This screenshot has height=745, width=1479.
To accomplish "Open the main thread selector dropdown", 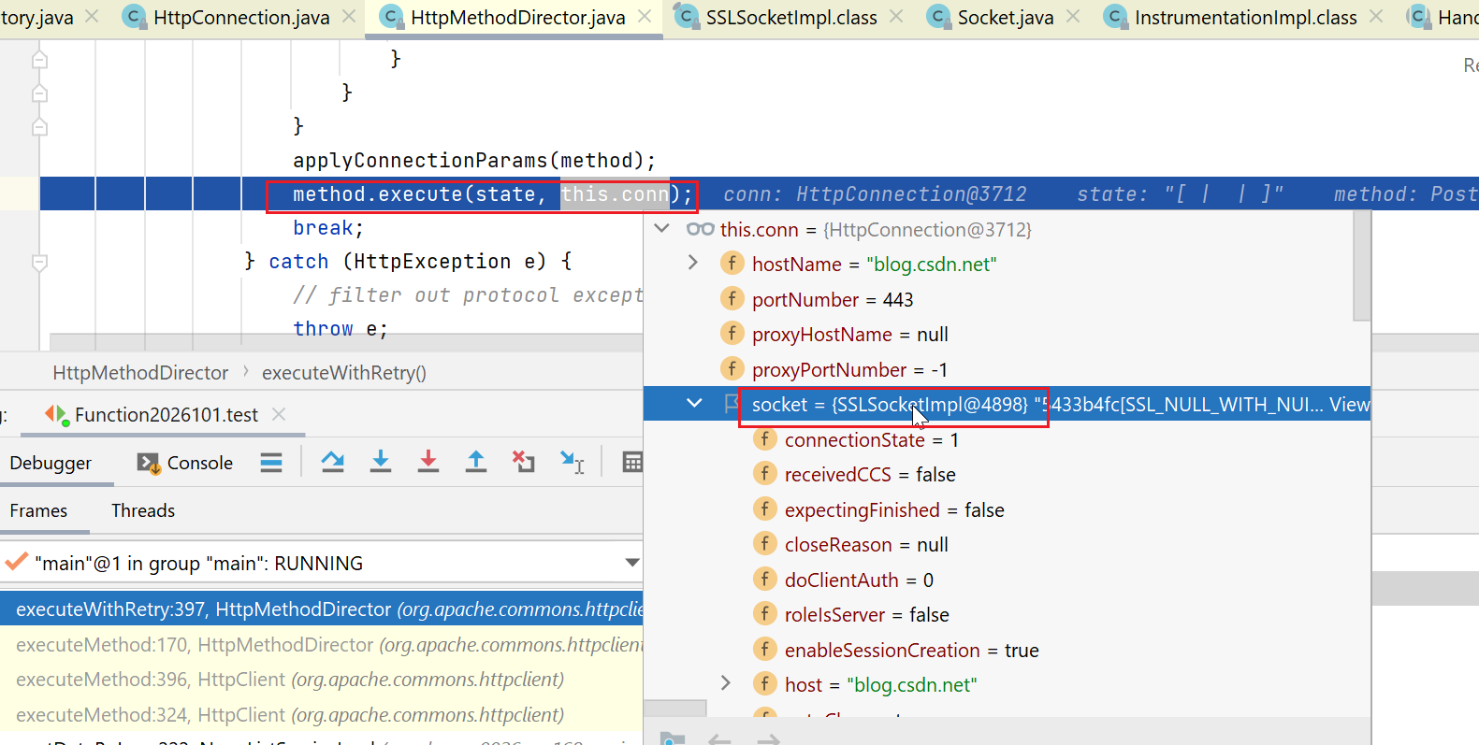I will (631, 563).
